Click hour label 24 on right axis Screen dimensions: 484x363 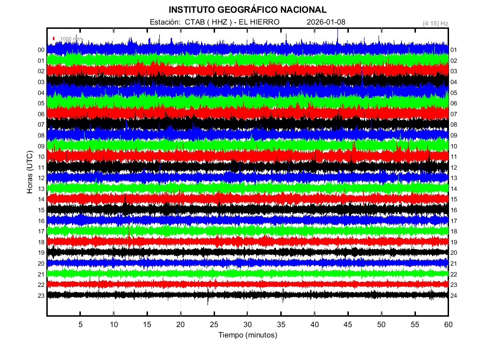coord(454,295)
